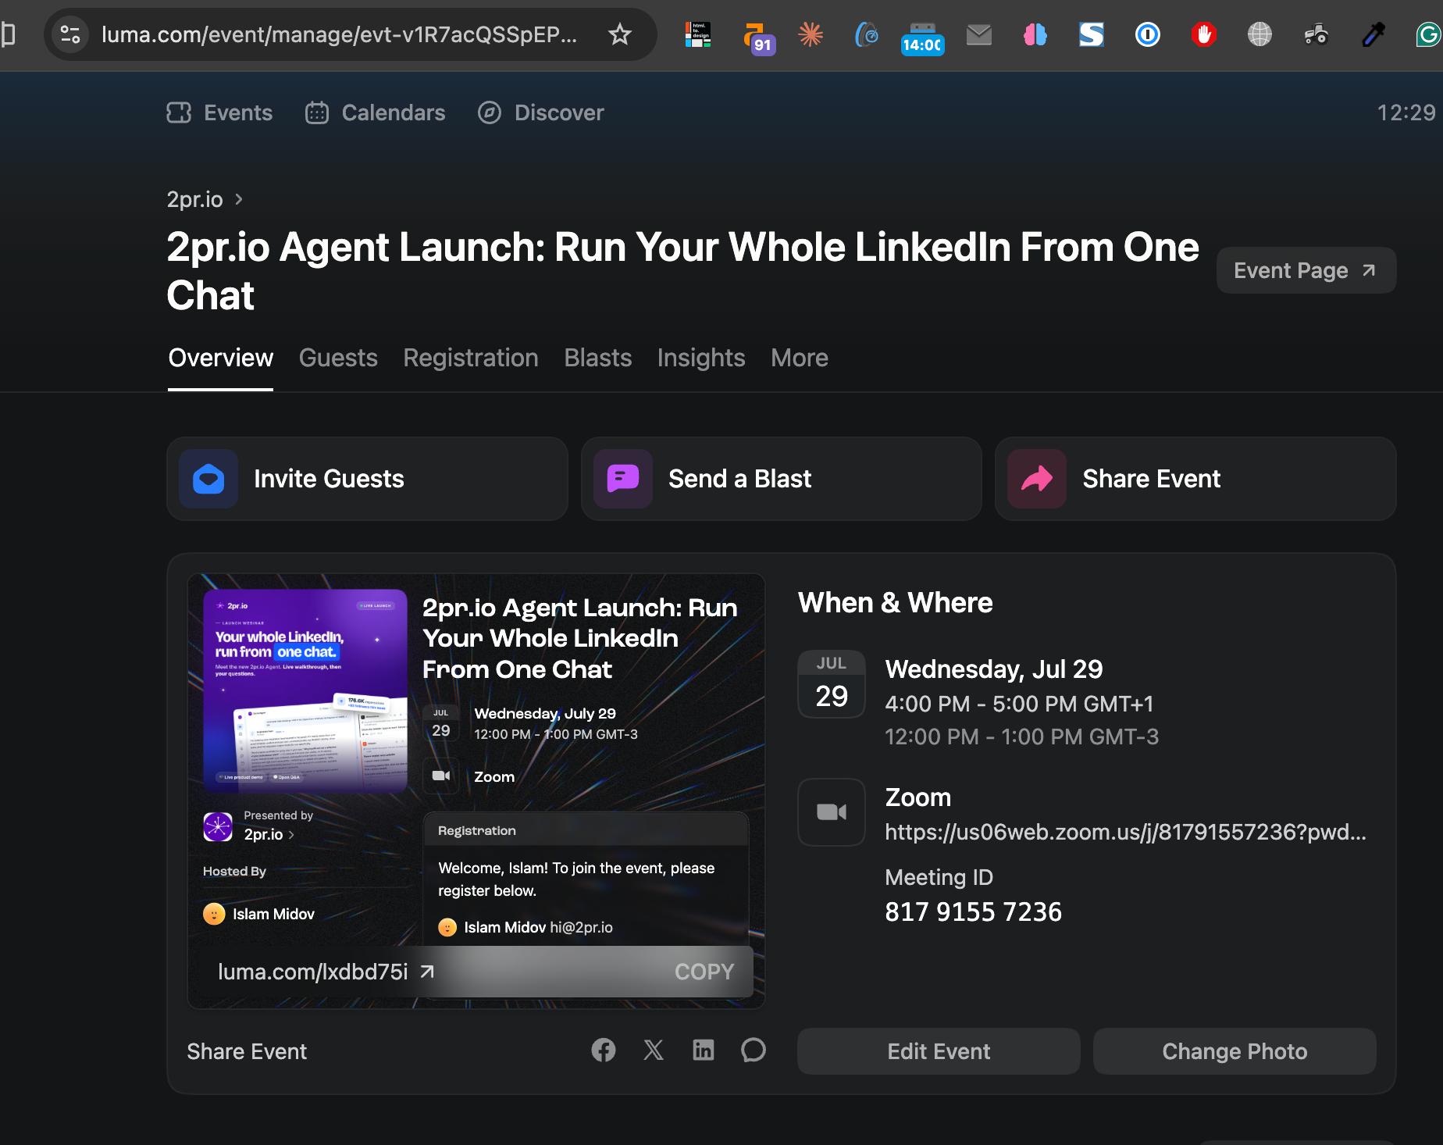Image resolution: width=1443 pixels, height=1145 pixels.
Task: Click the event title heading at top
Action: tap(682, 271)
